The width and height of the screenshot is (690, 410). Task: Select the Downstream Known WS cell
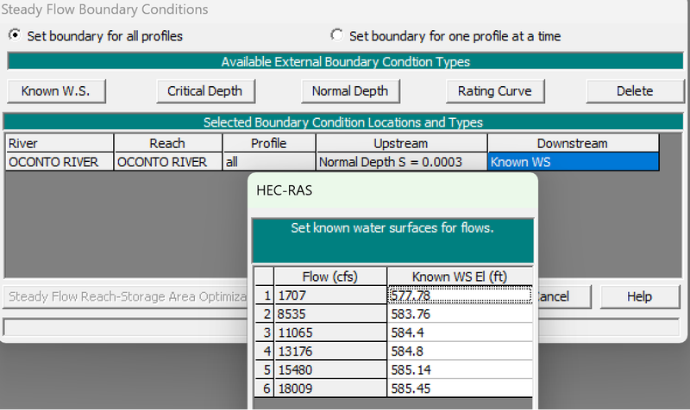tap(573, 161)
